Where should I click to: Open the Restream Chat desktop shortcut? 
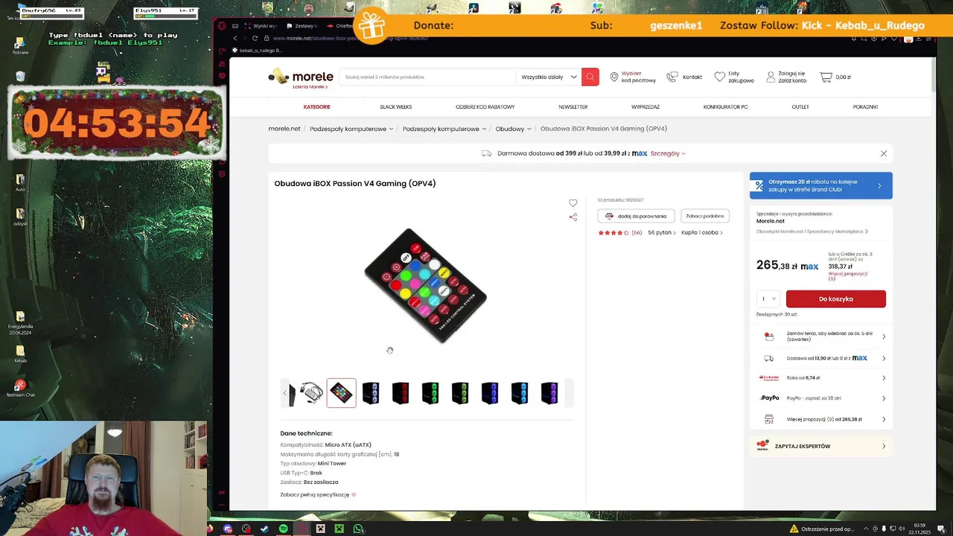(20, 388)
